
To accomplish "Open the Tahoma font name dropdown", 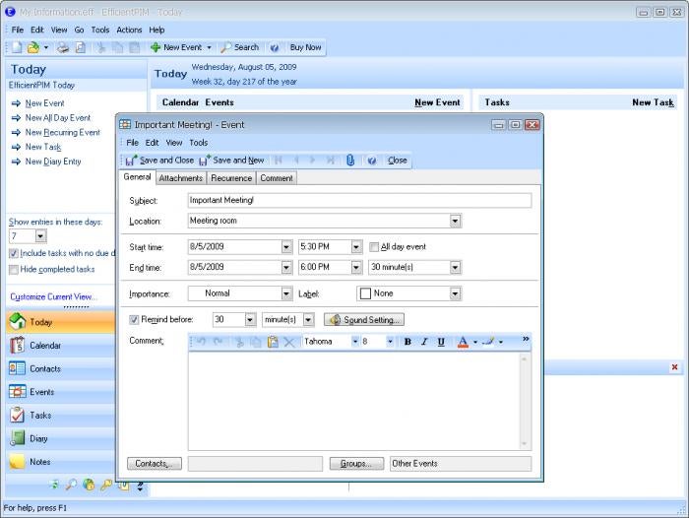I will (354, 342).
